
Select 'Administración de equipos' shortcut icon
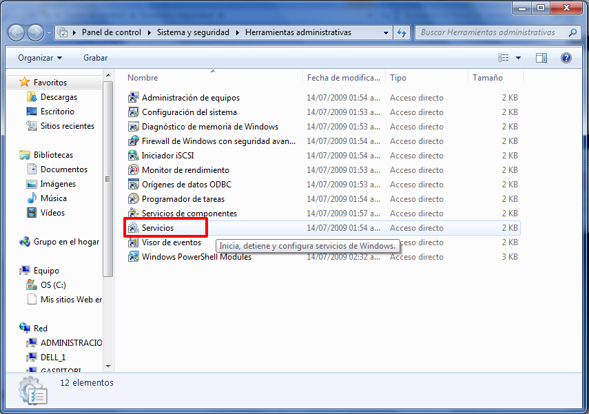point(134,98)
